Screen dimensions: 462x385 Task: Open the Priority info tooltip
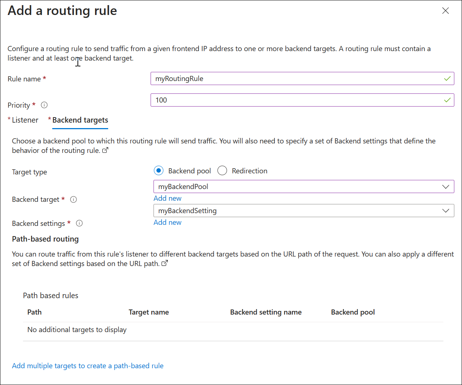point(44,105)
